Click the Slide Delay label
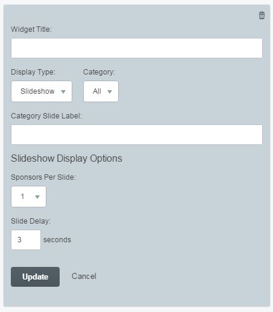 31,221
